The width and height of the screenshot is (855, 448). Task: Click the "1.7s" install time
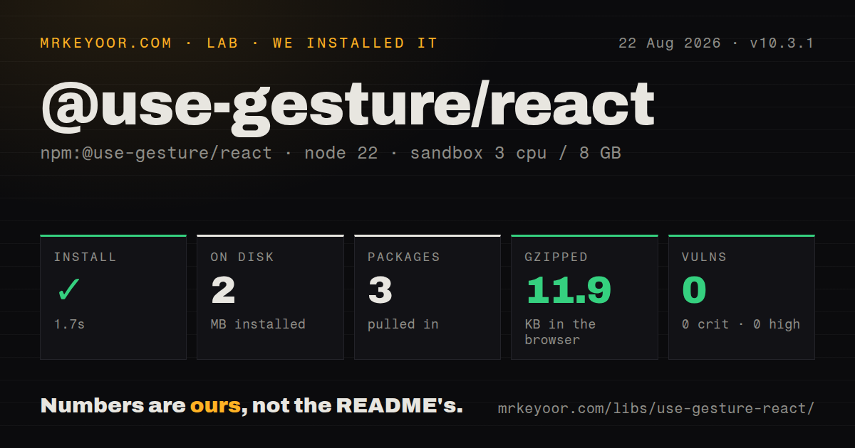coord(69,324)
